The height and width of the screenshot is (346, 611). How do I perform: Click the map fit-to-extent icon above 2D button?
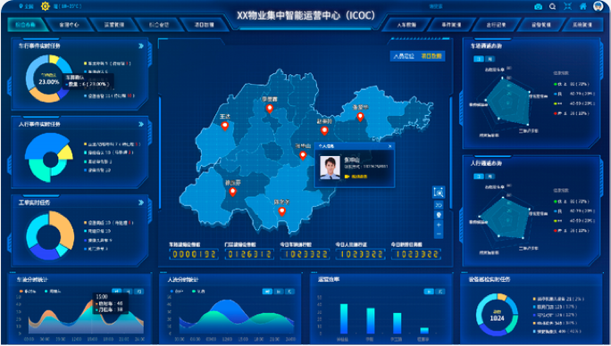tap(439, 193)
